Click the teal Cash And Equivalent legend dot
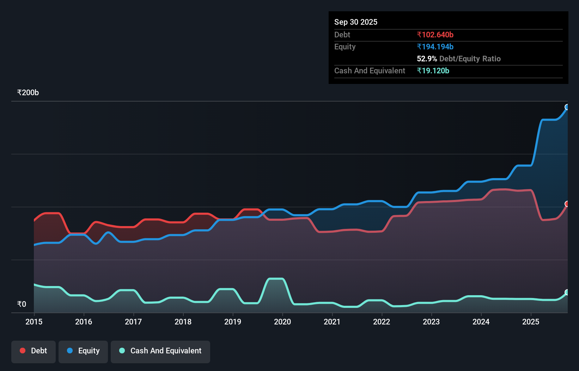The width and height of the screenshot is (579, 371). [x=122, y=351]
